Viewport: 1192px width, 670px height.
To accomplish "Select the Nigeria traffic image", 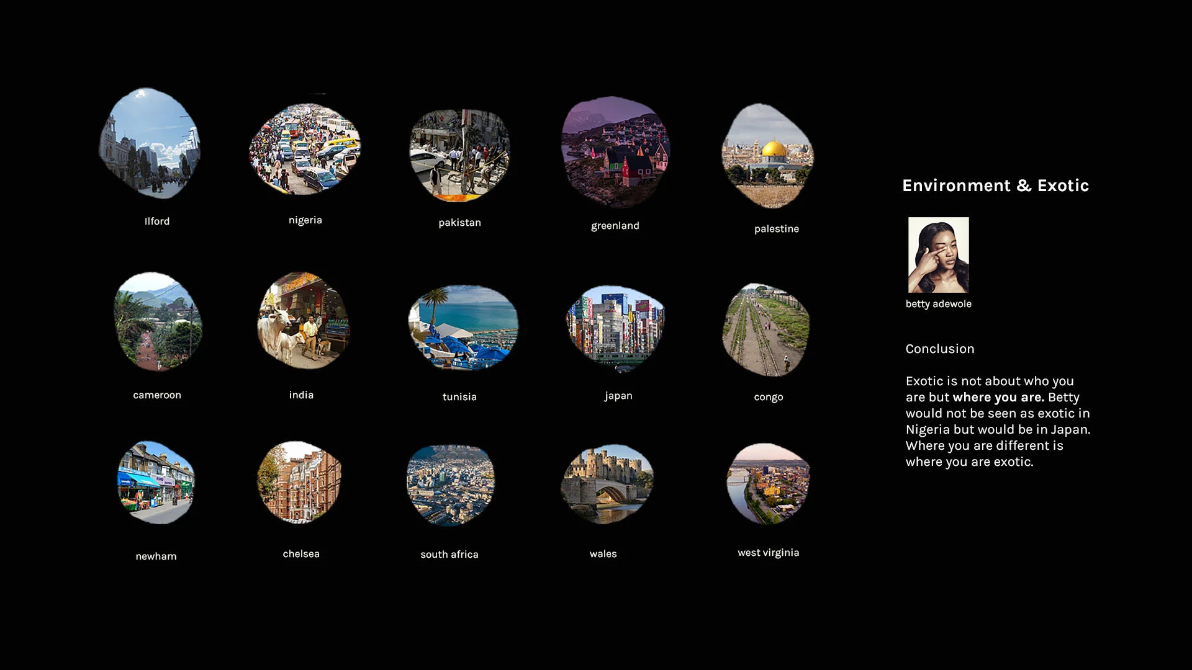I will [304, 150].
